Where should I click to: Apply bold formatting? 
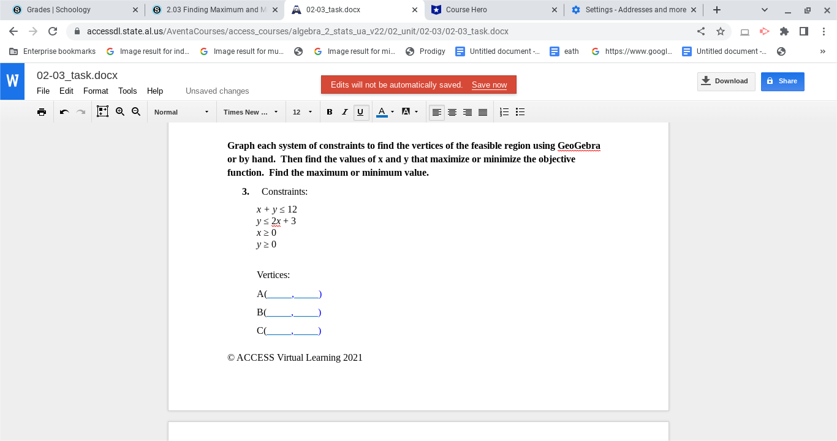tap(329, 111)
